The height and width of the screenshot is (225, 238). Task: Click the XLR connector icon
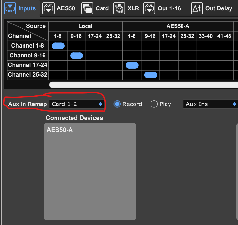point(119,8)
